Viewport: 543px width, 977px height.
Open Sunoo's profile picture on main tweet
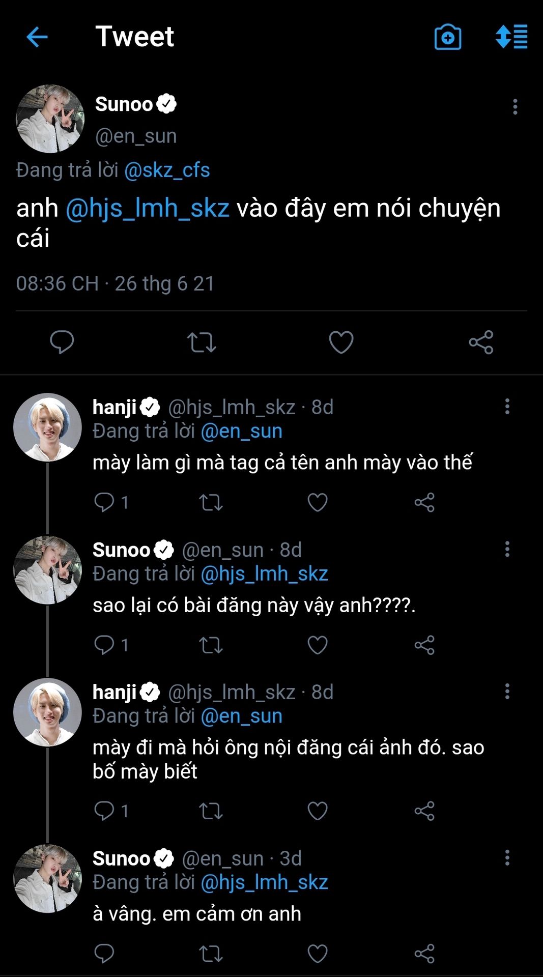(x=50, y=119)
